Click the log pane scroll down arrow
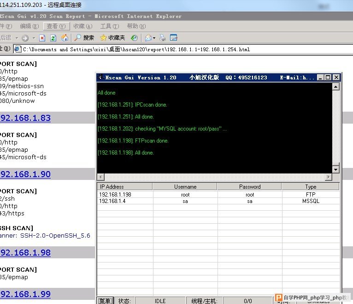Viewport: 353px width, 304px height. click(x=335, y=169)
